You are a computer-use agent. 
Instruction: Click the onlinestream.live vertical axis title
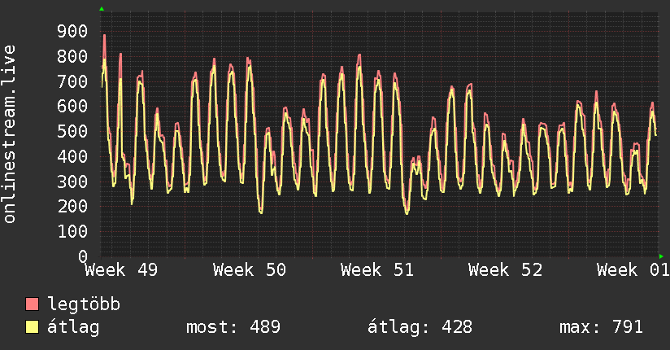click(x=10, y=134)
